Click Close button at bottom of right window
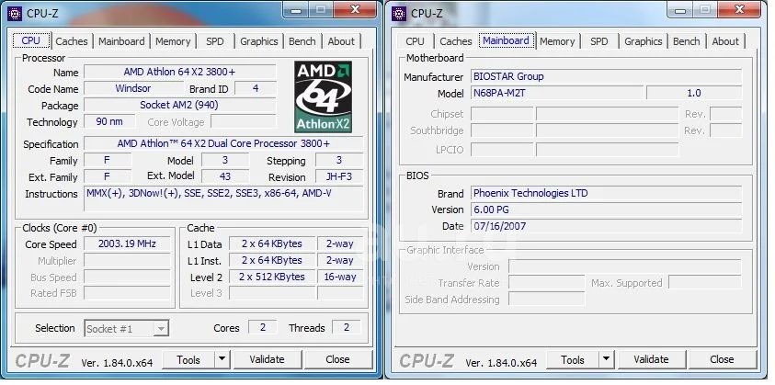 [x=722, y=359]
